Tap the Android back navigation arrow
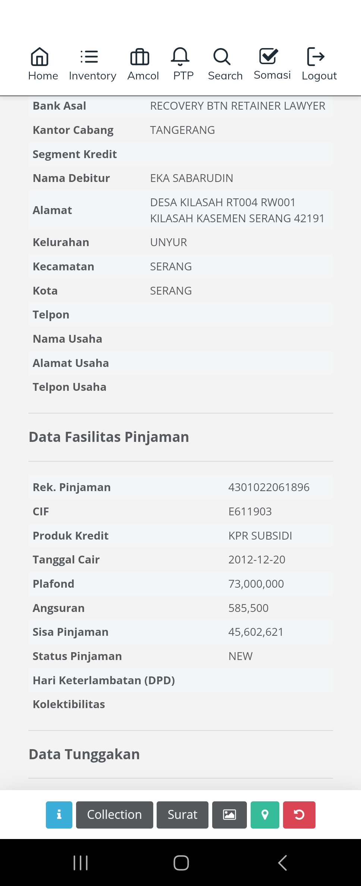The width and height of the screenshot is (361, 886). click(x=282, y=863)
